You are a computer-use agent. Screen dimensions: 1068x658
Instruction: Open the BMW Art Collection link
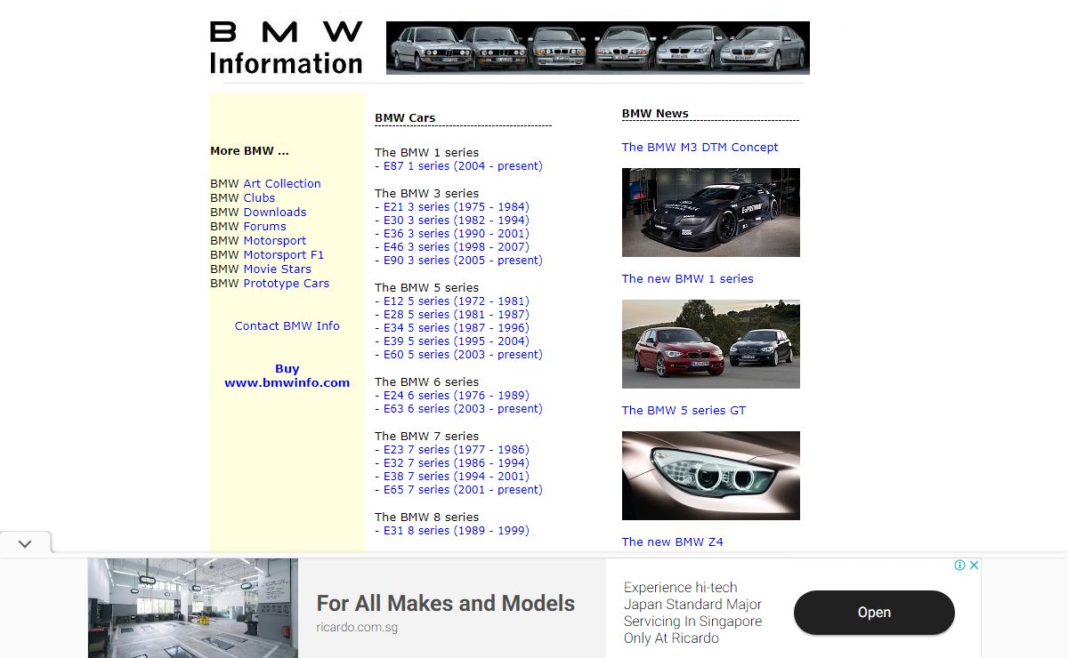coord(281,184)
